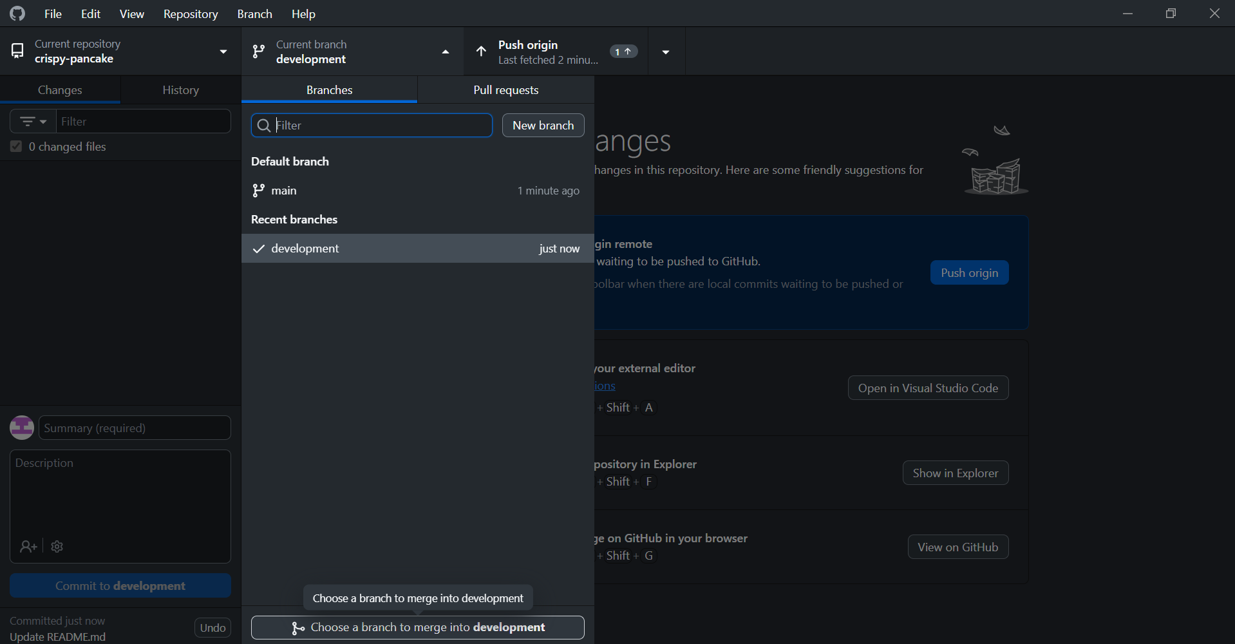Open commit options gear icon
Viewport: 1235px width, 644px height.
[57, 547]
